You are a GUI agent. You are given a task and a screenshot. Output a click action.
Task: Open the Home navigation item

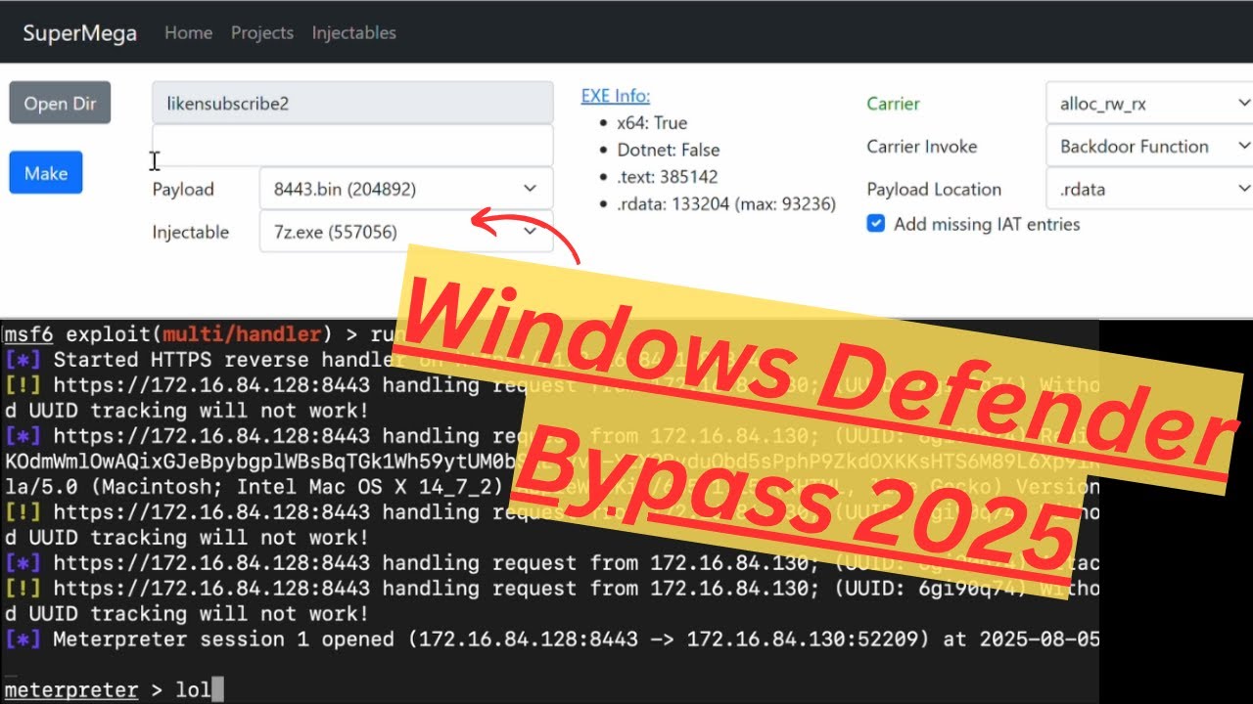[188, 32]
